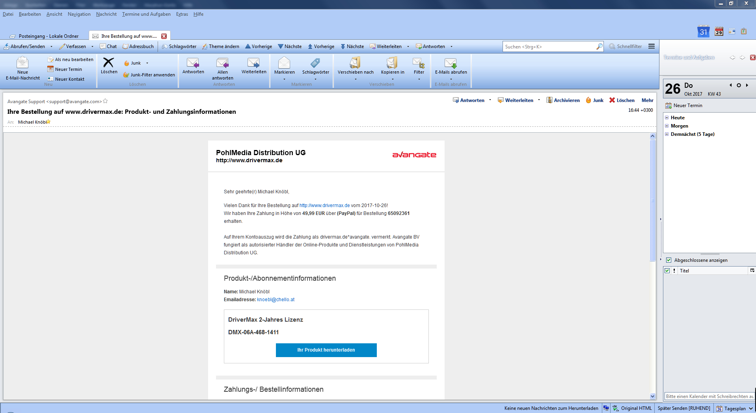The width and height of the screenshot is (756, 413).
Task: Toggle the checkbox in Titel column header
Action: (667, 271)
